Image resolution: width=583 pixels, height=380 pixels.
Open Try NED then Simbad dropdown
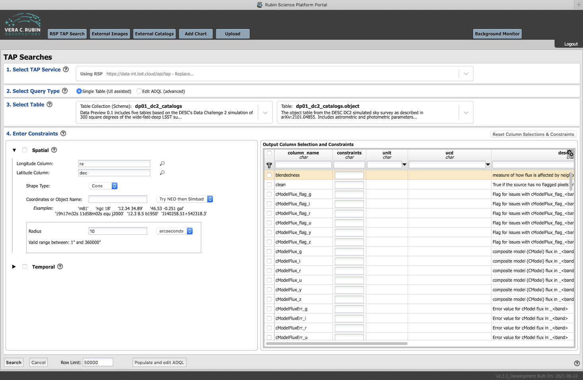click(185, 199)
